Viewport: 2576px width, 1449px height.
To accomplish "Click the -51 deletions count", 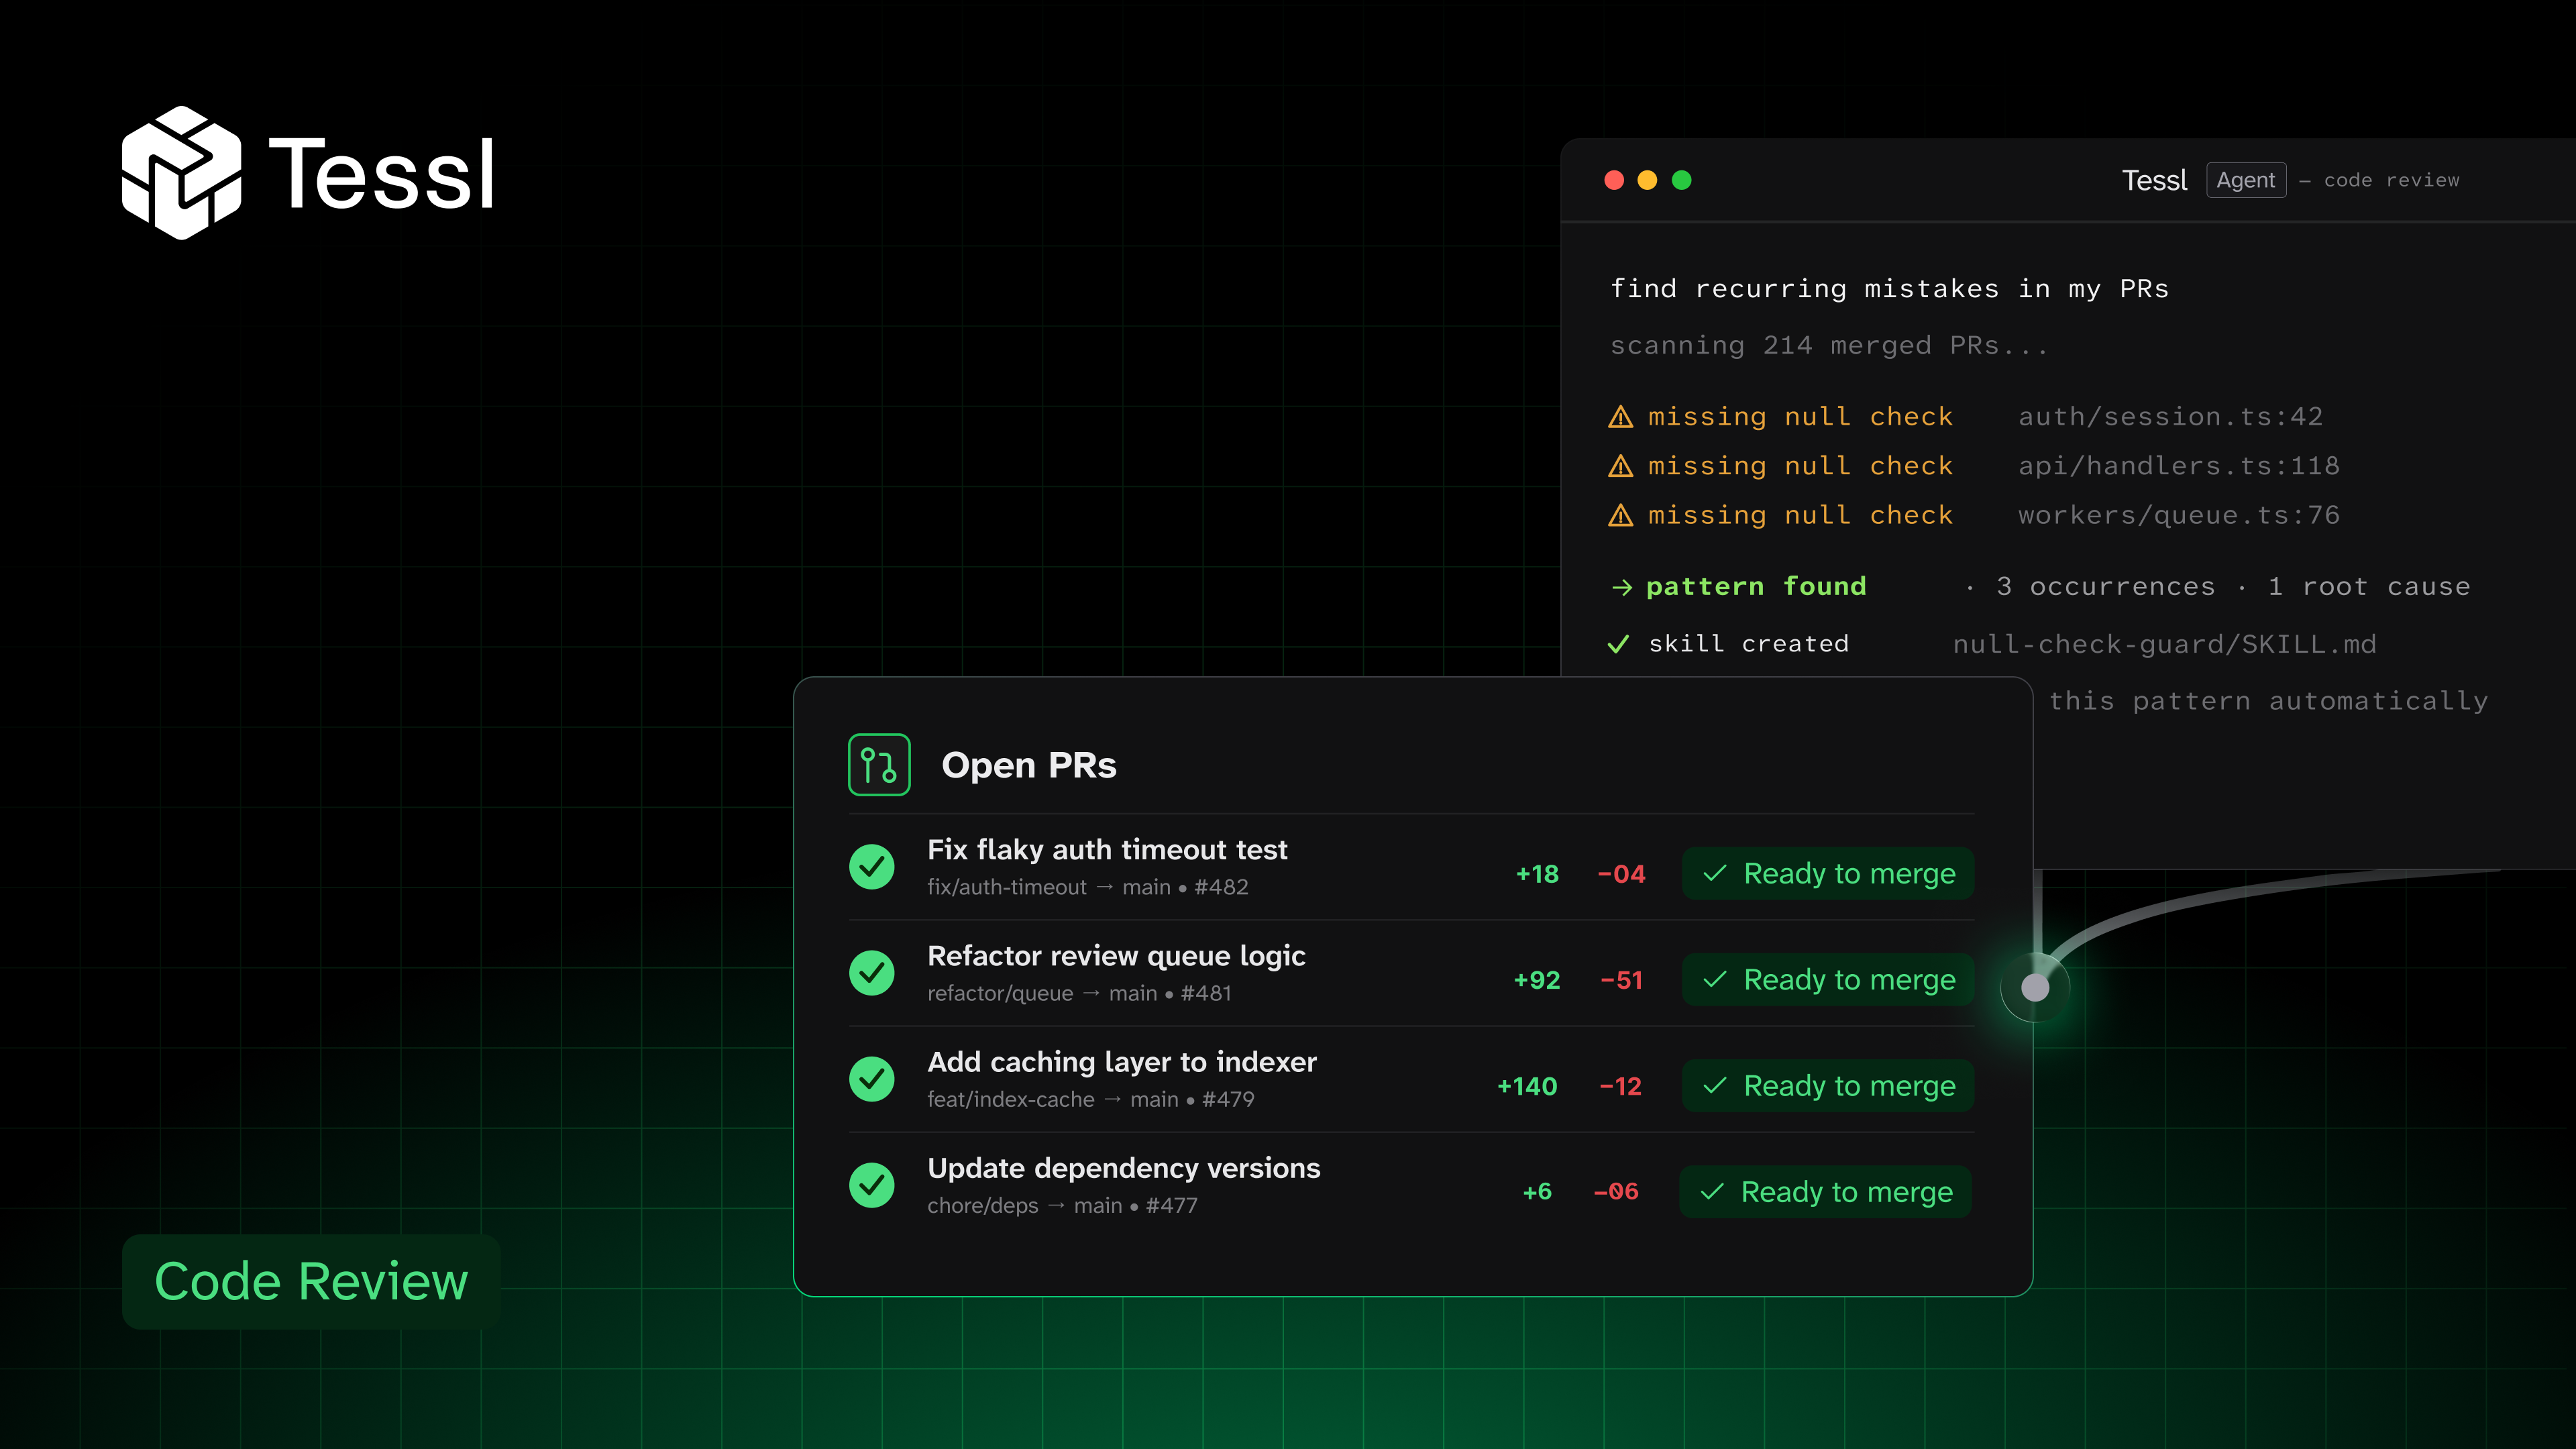I will coord(1622,980).
